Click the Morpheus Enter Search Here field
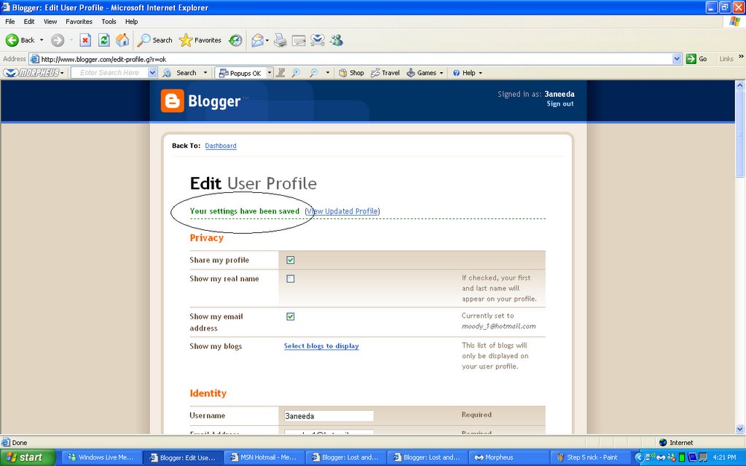 (109, 73)
